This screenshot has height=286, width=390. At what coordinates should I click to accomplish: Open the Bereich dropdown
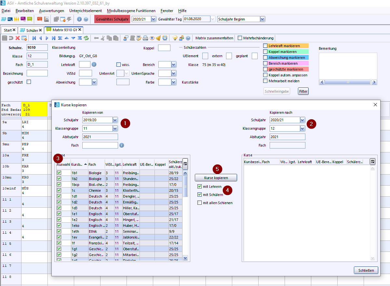[x=174, y=65]
